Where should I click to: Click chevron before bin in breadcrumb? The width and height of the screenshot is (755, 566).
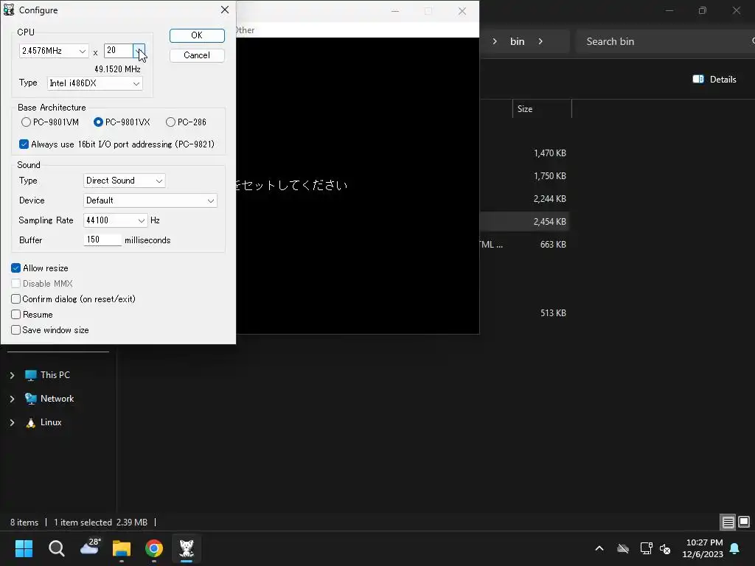coord(495,41)
